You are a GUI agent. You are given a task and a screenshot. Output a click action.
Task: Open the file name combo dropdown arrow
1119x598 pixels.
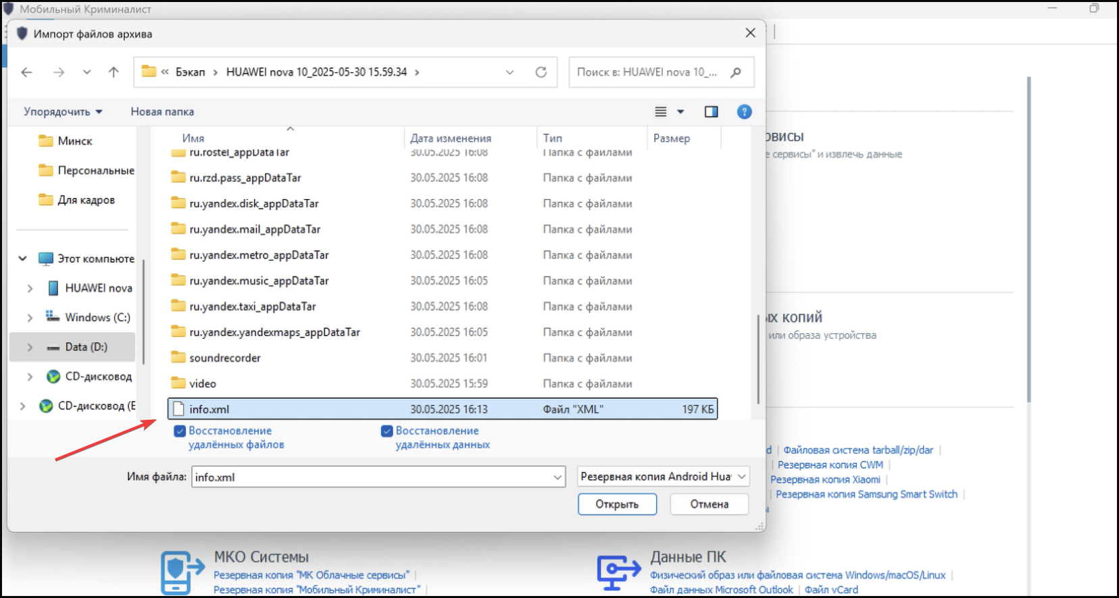coord(557,477)
